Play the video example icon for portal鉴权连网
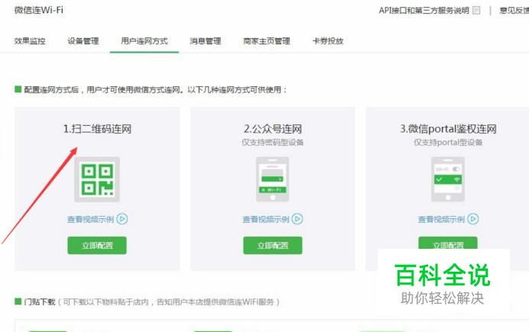Image resolution: width=529 pixels, height=332 pixels. [x=473, y=219]
